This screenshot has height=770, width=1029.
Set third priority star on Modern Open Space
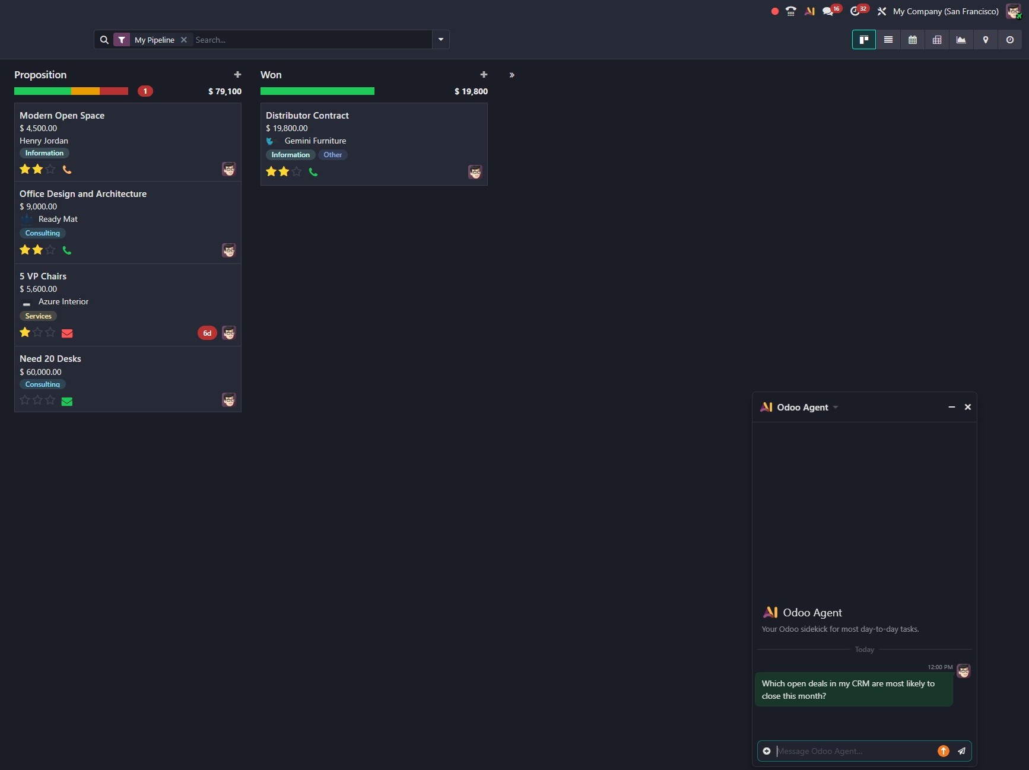pos(50,169)
